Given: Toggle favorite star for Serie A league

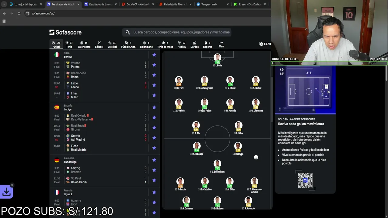Looking at the screenshot, I should coord(154,55).
